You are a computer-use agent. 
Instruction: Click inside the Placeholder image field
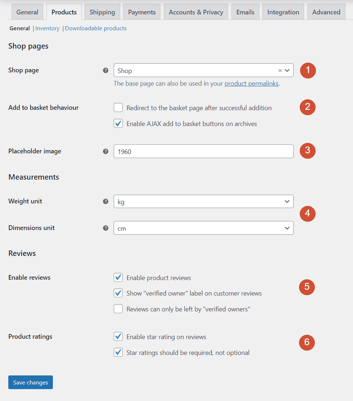coord(203,151)
